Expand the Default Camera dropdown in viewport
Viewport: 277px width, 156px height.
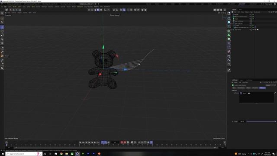[x=115, y=15]
